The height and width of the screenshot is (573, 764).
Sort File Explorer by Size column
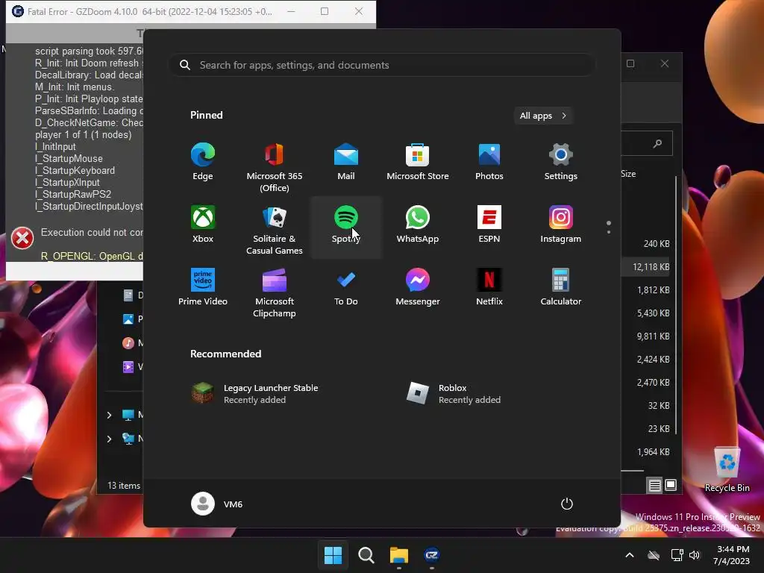pos(628,174)
